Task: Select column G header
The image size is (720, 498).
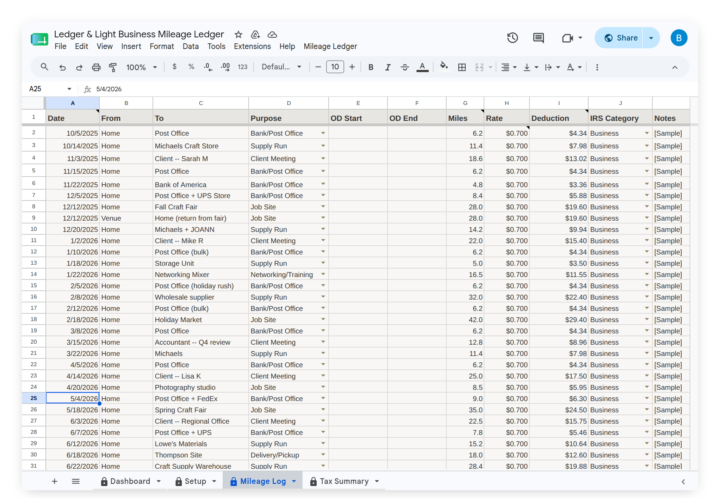Action: point(465,103)
